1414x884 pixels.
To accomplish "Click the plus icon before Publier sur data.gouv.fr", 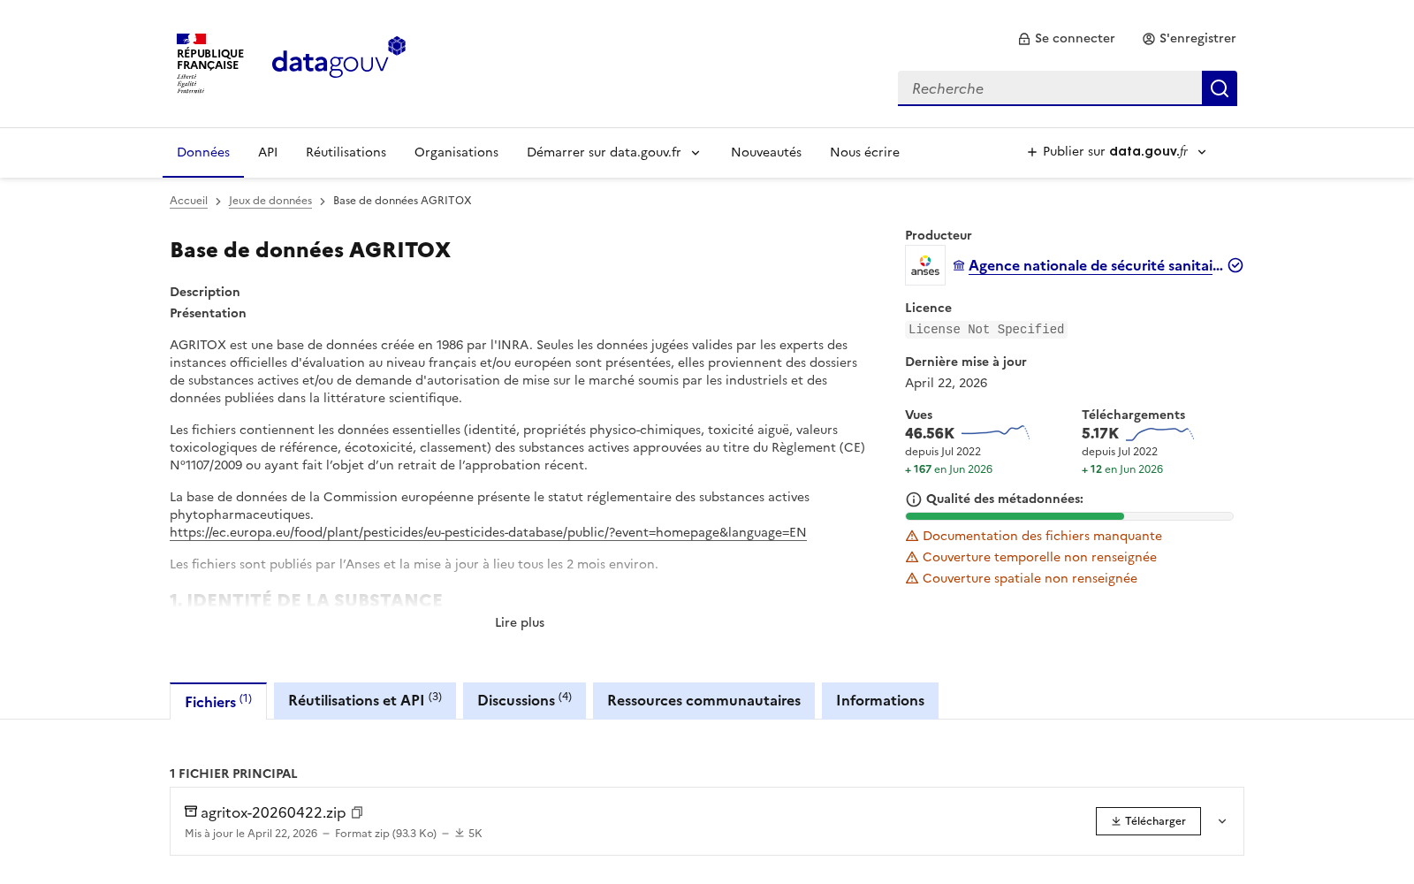I will click(1032, 152).
